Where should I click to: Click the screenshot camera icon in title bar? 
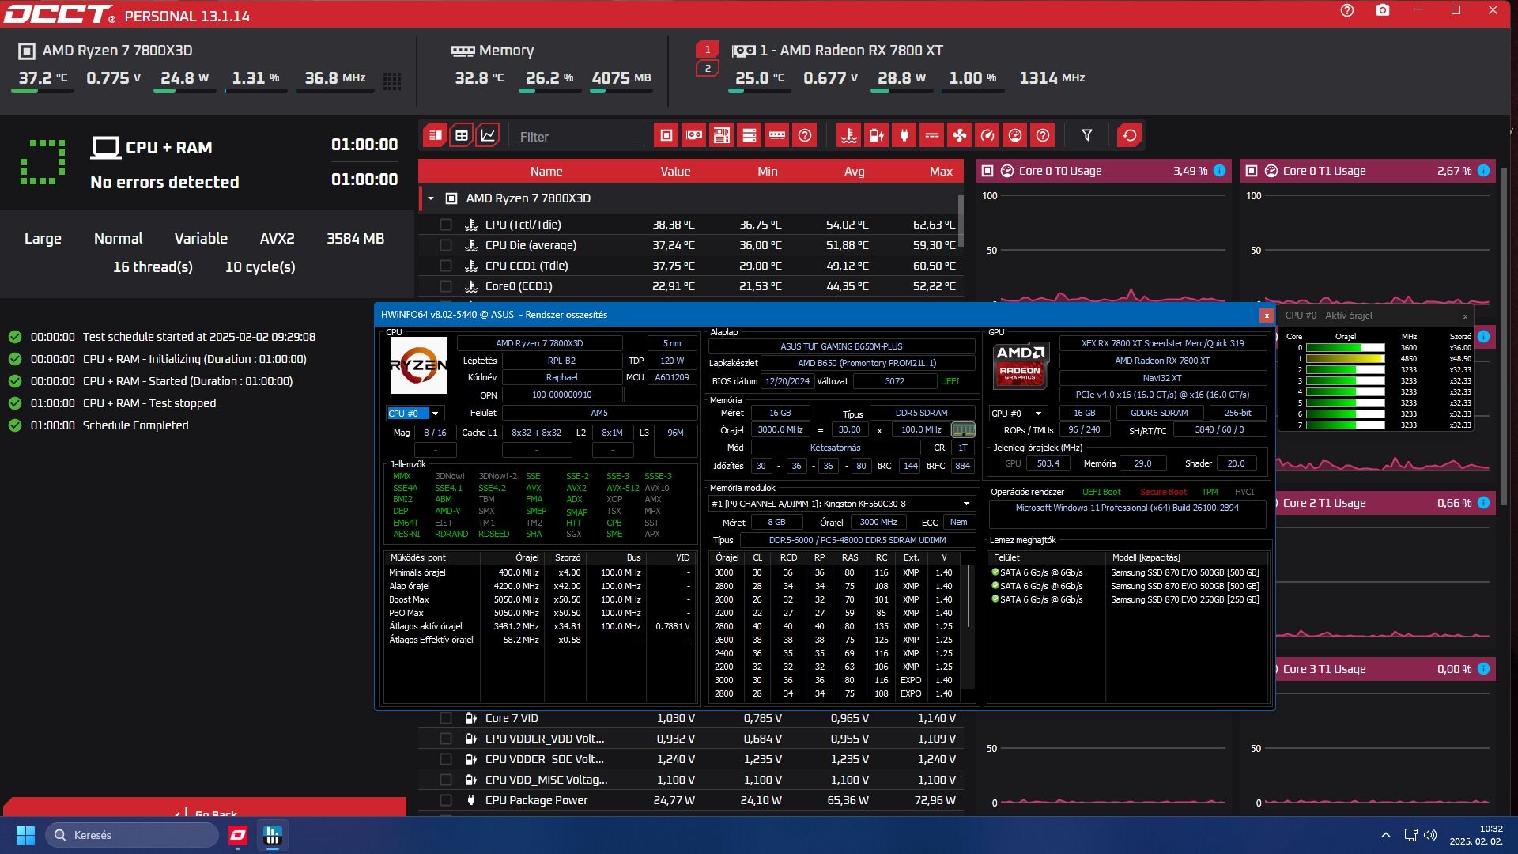tap(1383, 11)
